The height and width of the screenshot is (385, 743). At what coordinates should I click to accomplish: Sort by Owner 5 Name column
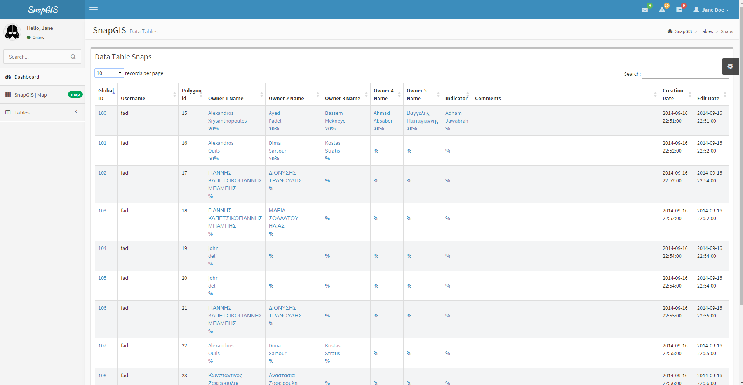tap(423, 94)
